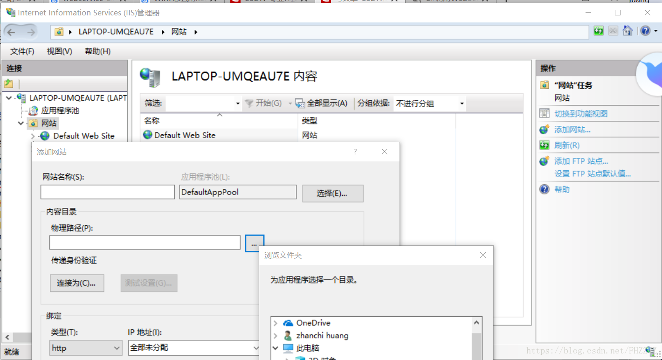662x360 pixels.
Task: Select 应用程序池 in the connections tree
Action: click(60, 111)
